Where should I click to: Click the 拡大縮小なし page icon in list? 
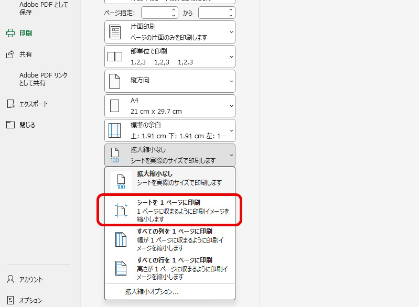(x=121, y=181)
